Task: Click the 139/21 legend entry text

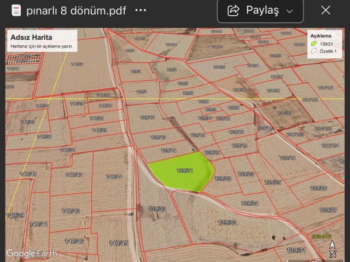Action: click(x=326, y=44)
